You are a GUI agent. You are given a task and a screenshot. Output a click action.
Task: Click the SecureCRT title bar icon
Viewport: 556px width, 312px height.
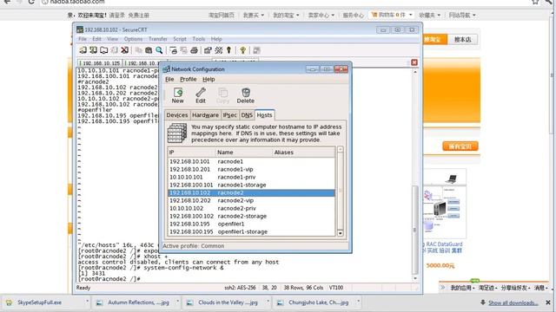tap(80, 29)
